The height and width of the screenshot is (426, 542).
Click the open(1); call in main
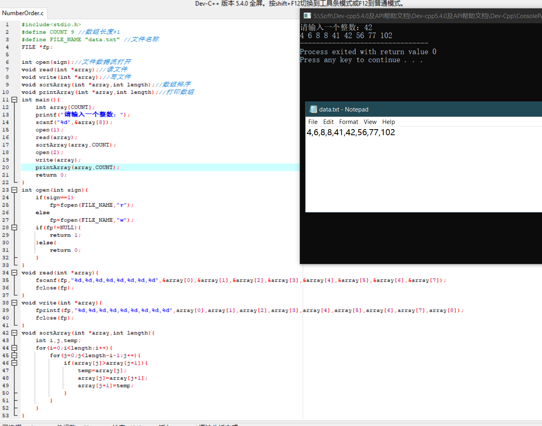pyautogui.click(x=49, y=130)
